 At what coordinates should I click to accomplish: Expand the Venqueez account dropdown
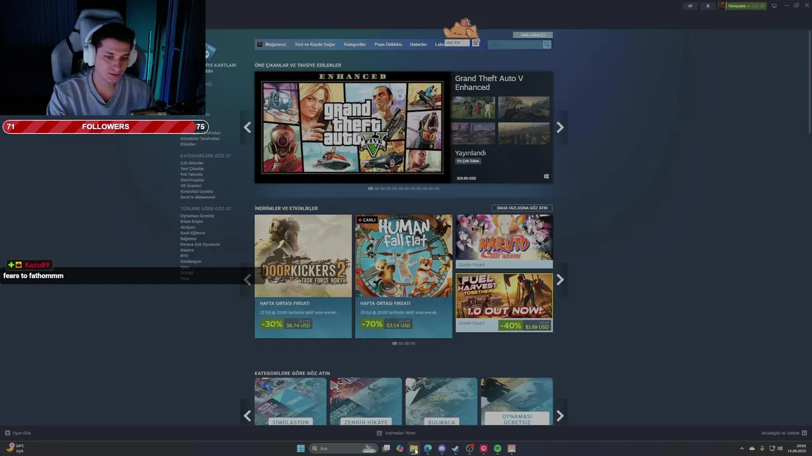pyautogui.click(x=742, y=6)
